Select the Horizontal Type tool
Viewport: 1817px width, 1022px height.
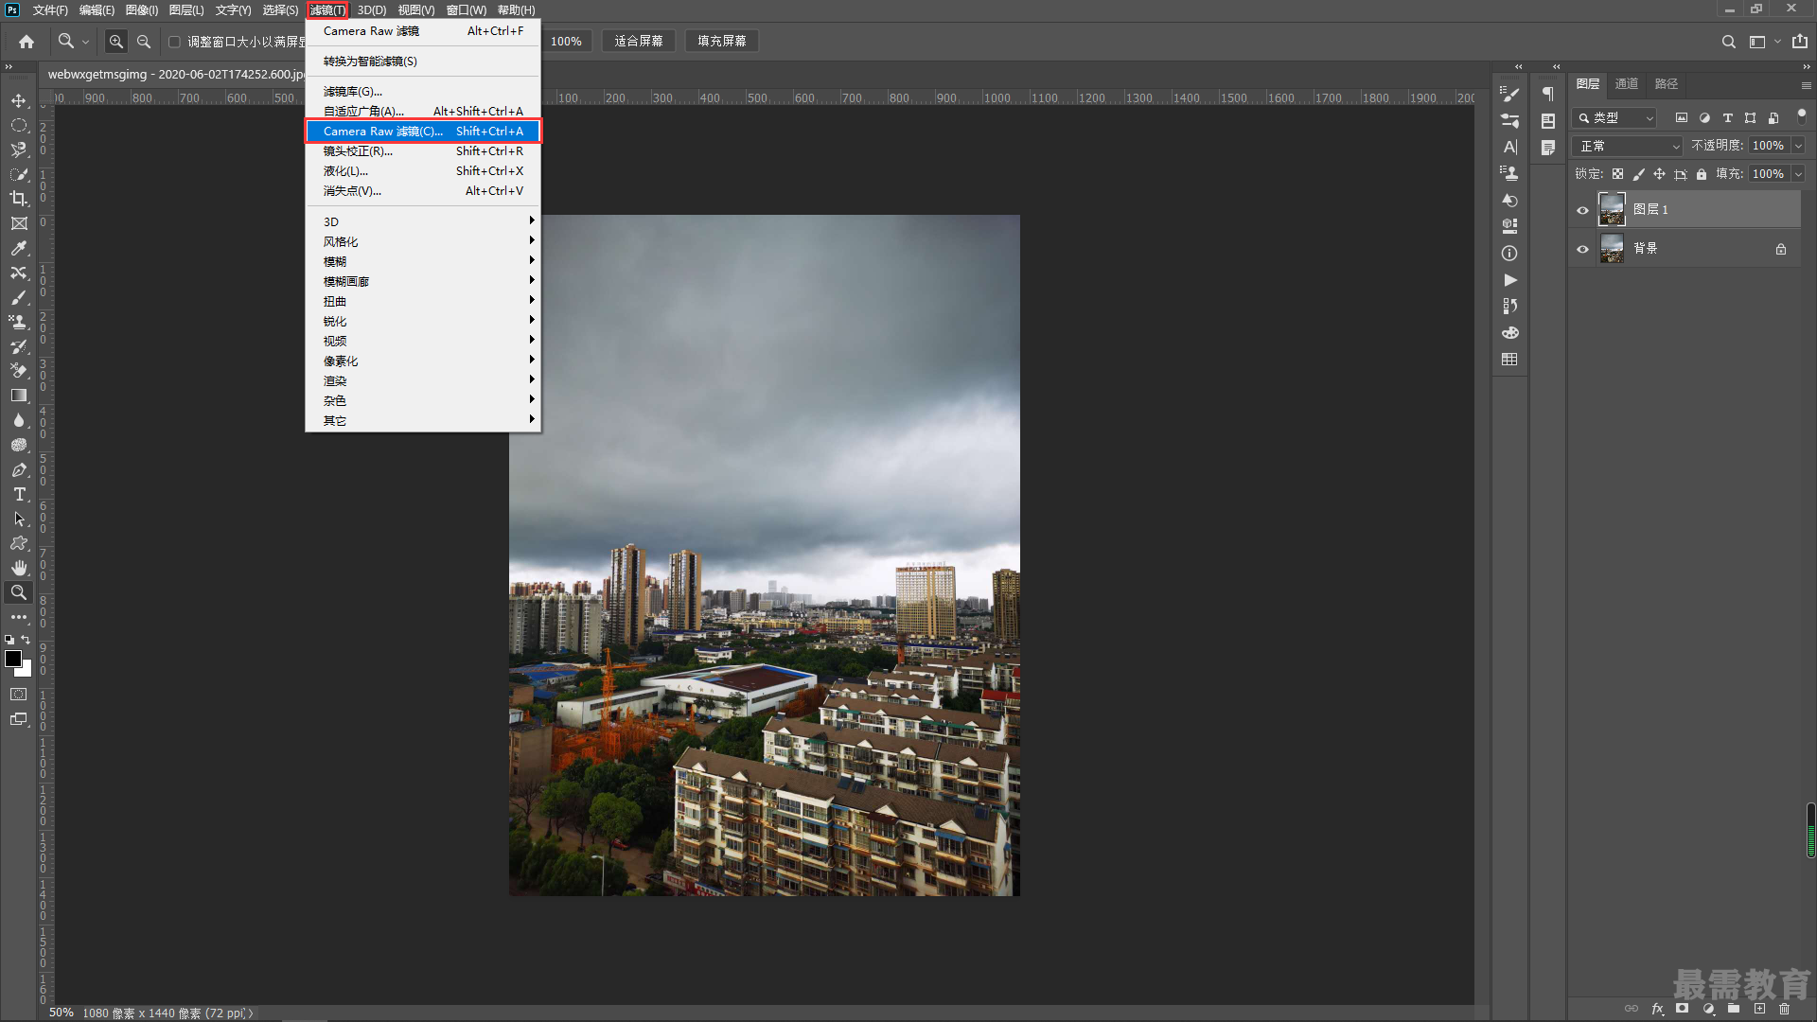(x=19, y=494)
